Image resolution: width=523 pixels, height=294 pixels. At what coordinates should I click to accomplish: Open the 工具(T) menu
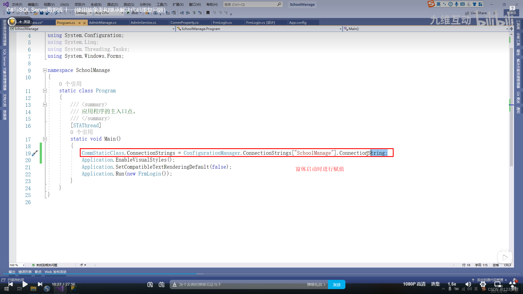point(162,4)
